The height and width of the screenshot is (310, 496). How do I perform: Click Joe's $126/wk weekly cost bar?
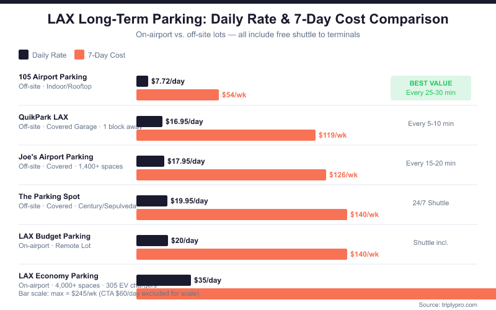click(231, 175)
